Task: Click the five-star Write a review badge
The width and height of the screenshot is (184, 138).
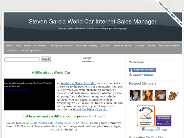Action: pos(163,121)
